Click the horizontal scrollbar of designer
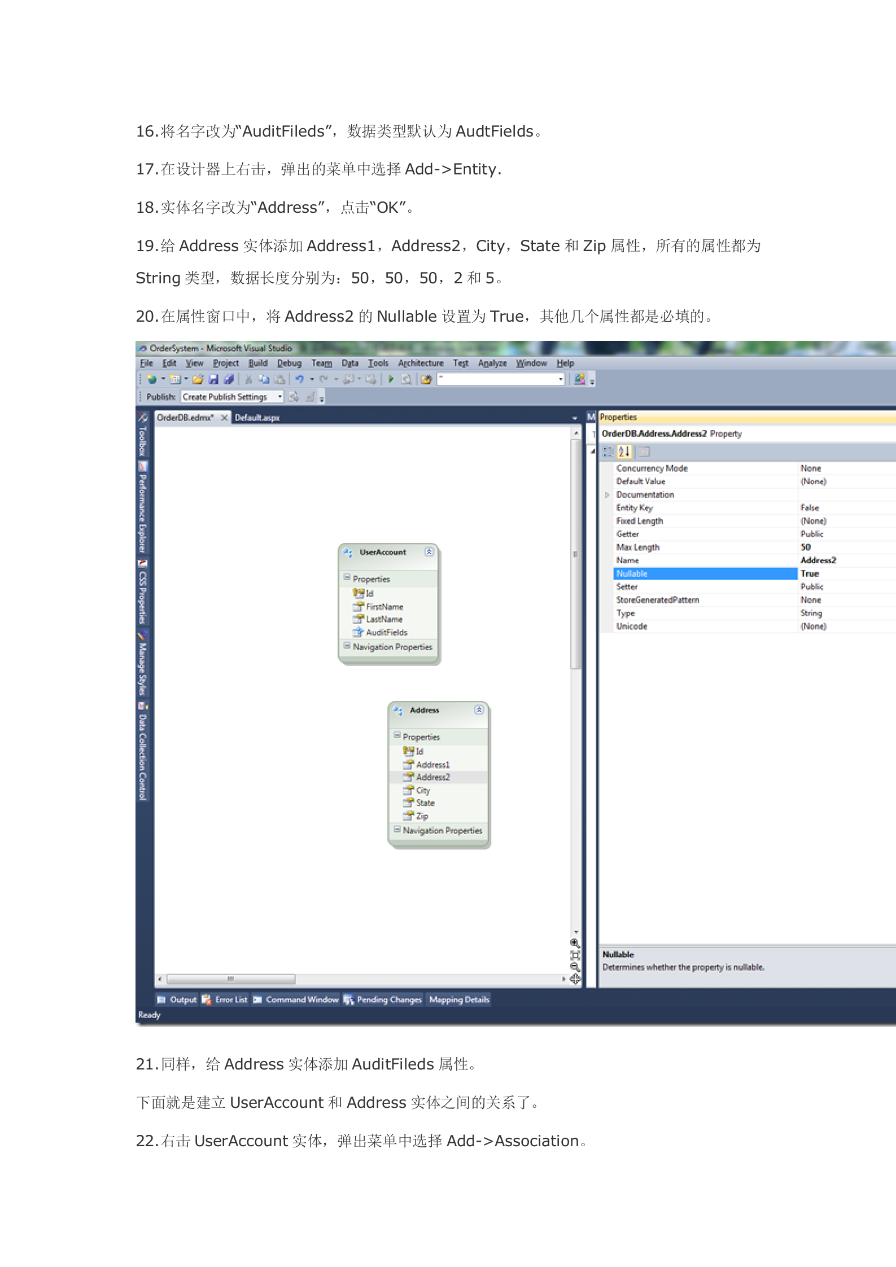The image size is (896, 1267). click(361, 979)
